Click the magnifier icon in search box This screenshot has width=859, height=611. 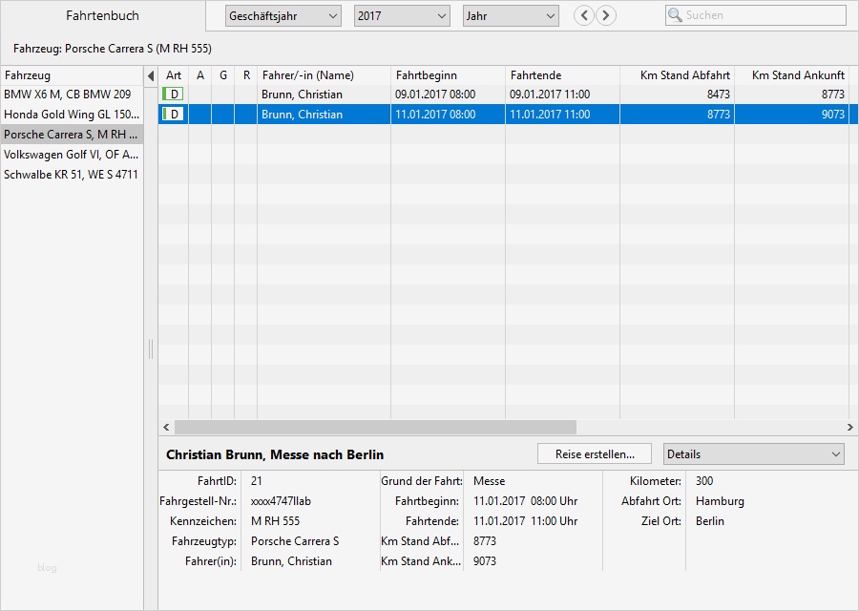676,15
